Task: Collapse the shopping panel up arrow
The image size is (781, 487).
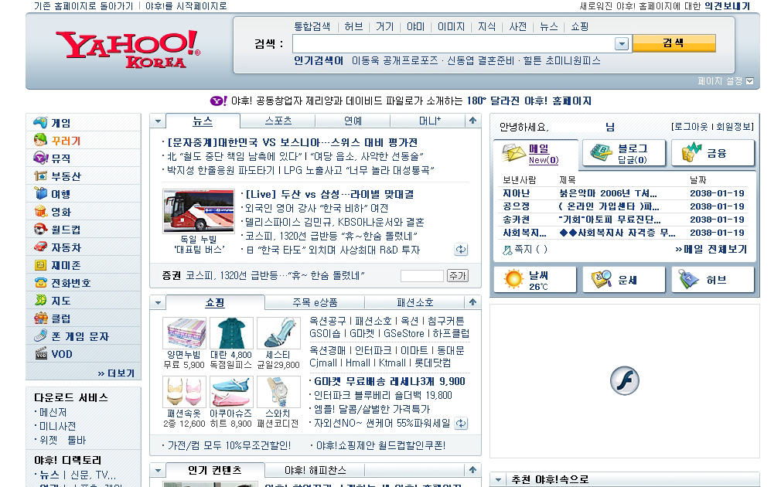Action: pos(472,302)
